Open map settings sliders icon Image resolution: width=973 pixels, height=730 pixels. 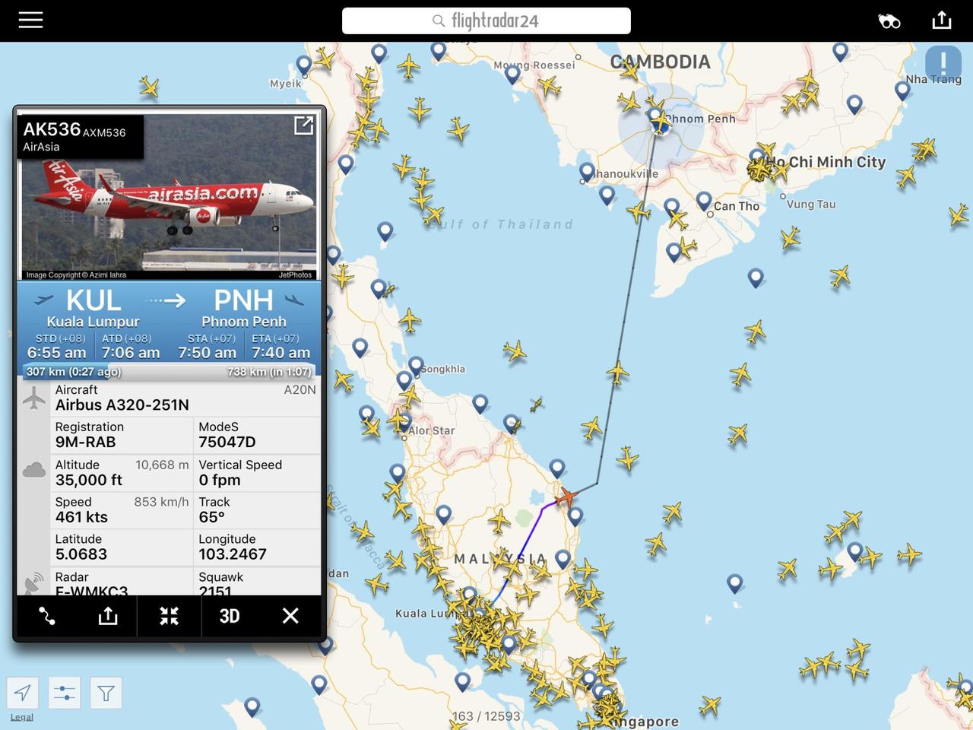click(x=65, y=693)
